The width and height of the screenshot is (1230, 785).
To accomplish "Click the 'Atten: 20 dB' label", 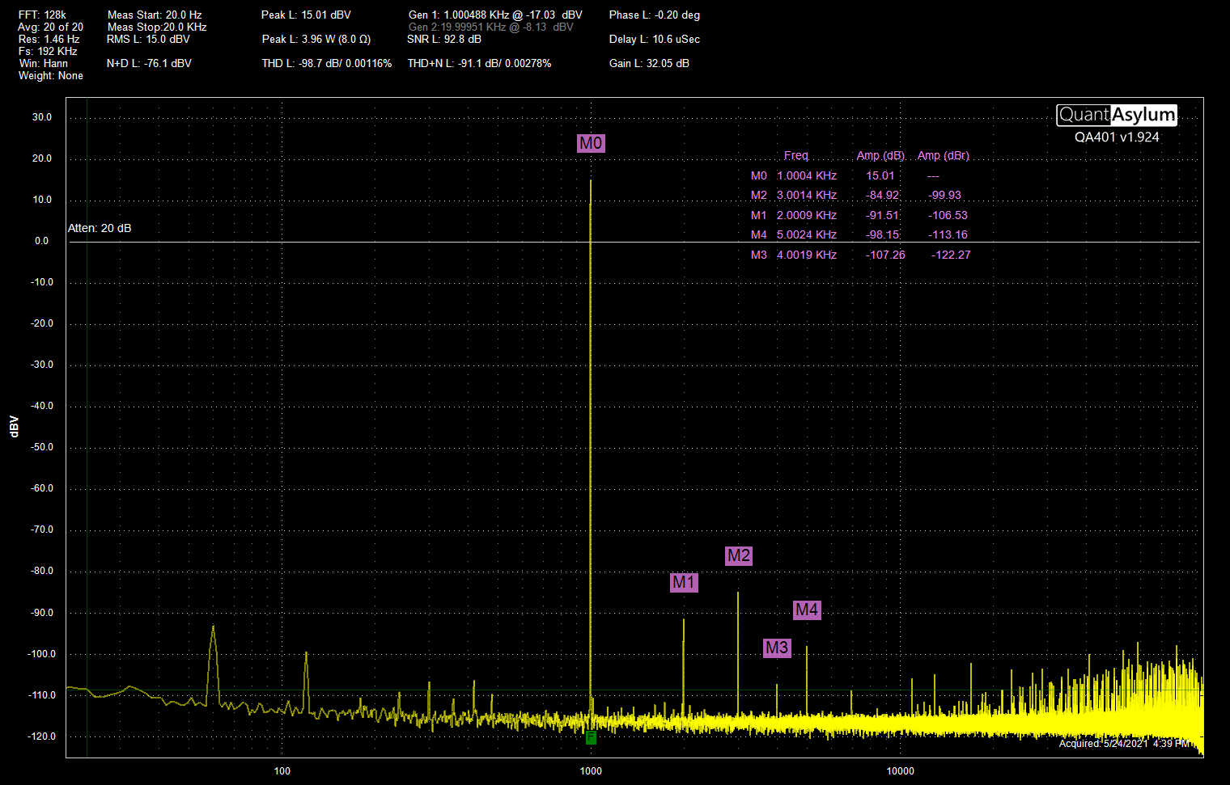I will (100, 228).
